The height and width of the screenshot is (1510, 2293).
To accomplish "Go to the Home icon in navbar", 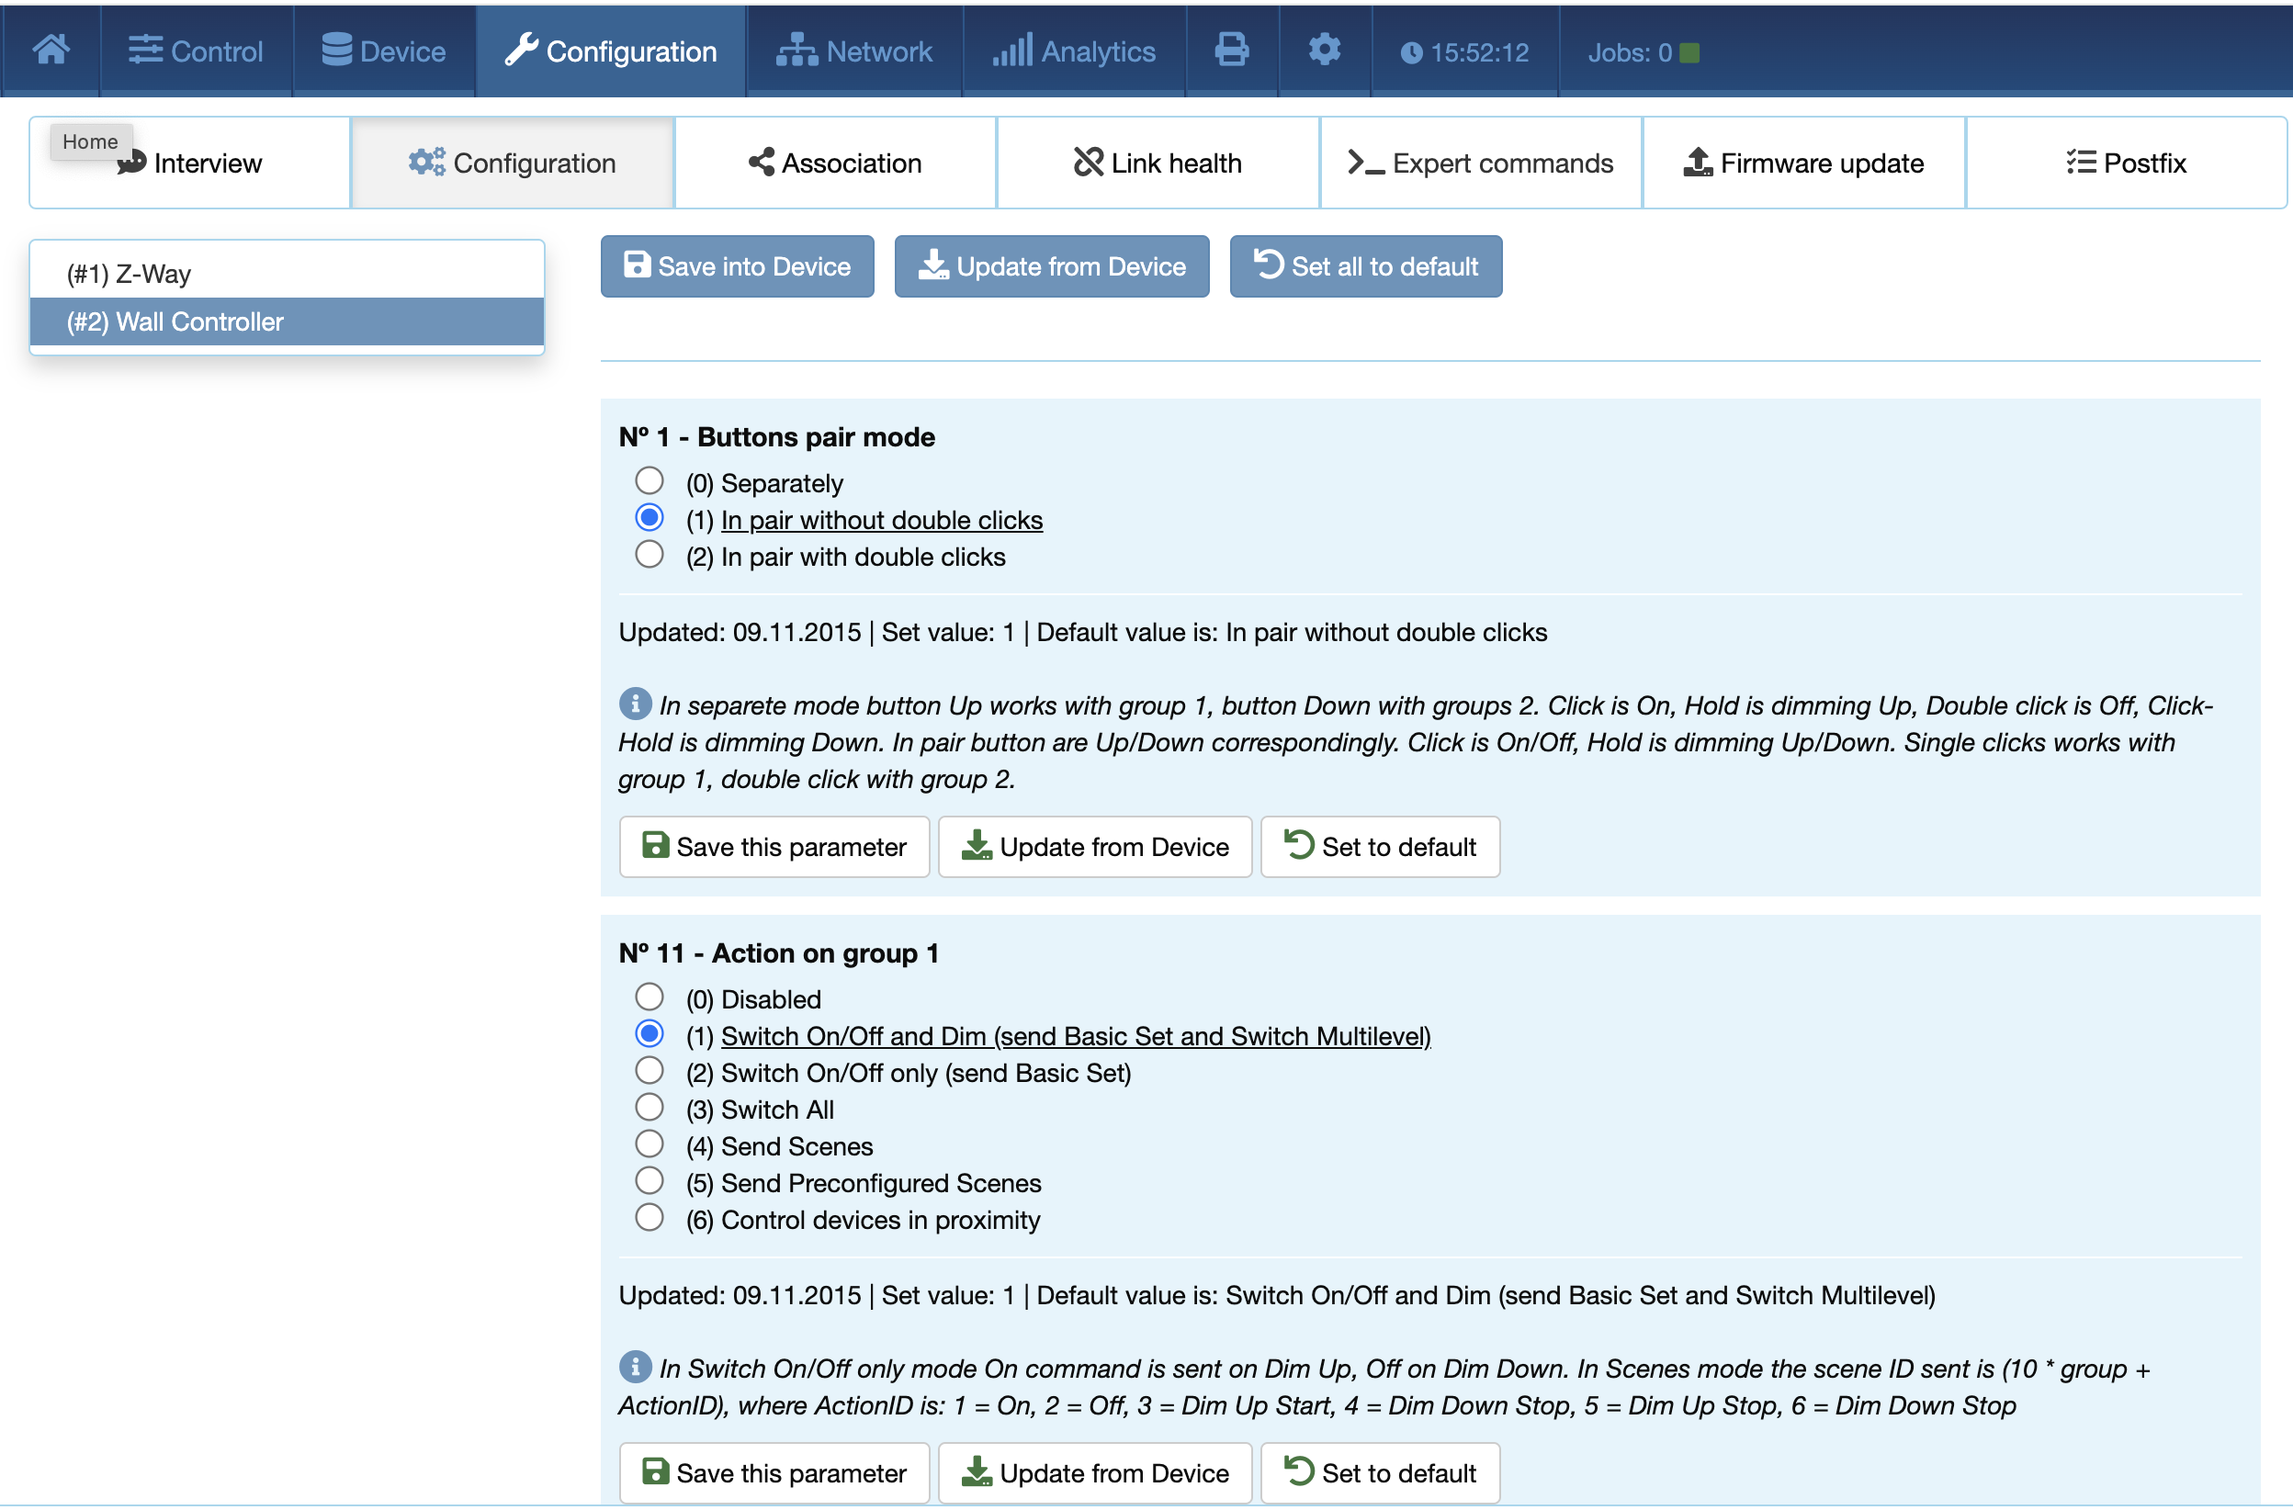I will coord(51,51).
